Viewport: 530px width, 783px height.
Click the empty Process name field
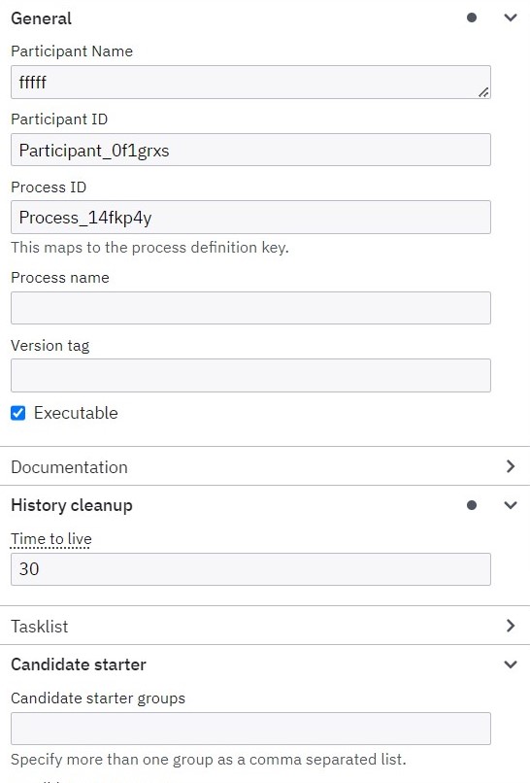[250, 308]
